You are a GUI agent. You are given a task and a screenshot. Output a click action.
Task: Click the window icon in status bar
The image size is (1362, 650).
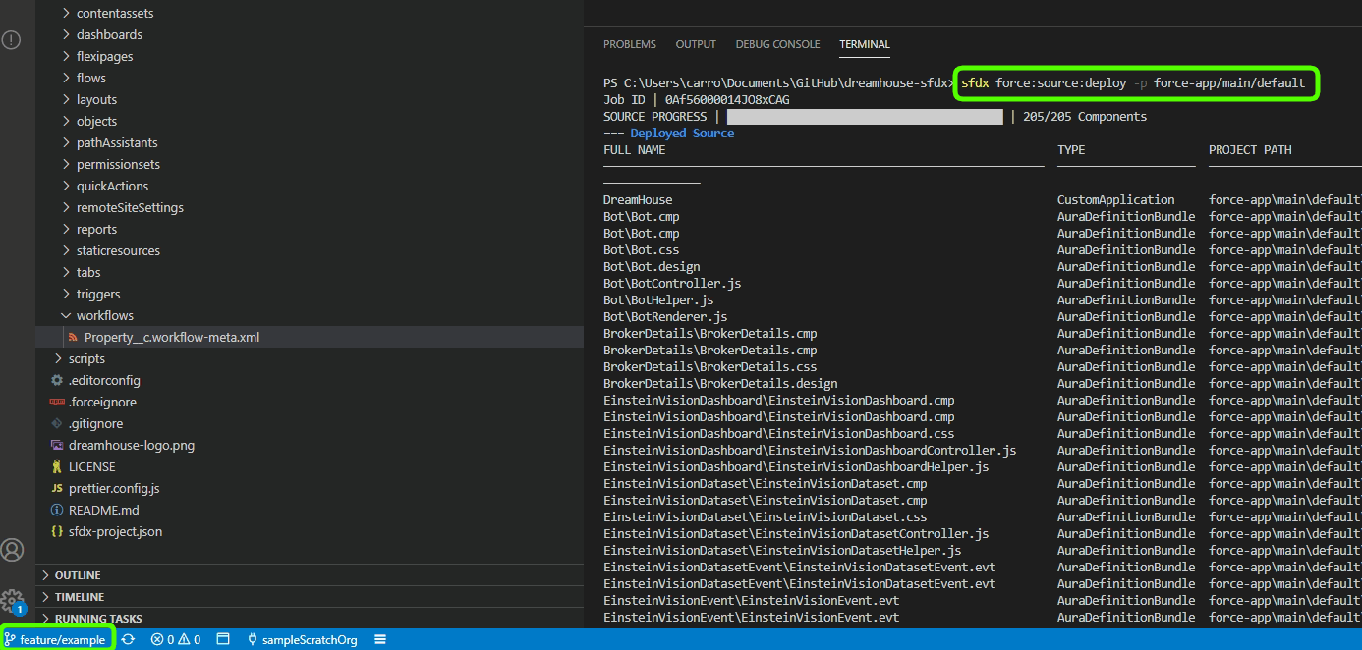point(223,639)
